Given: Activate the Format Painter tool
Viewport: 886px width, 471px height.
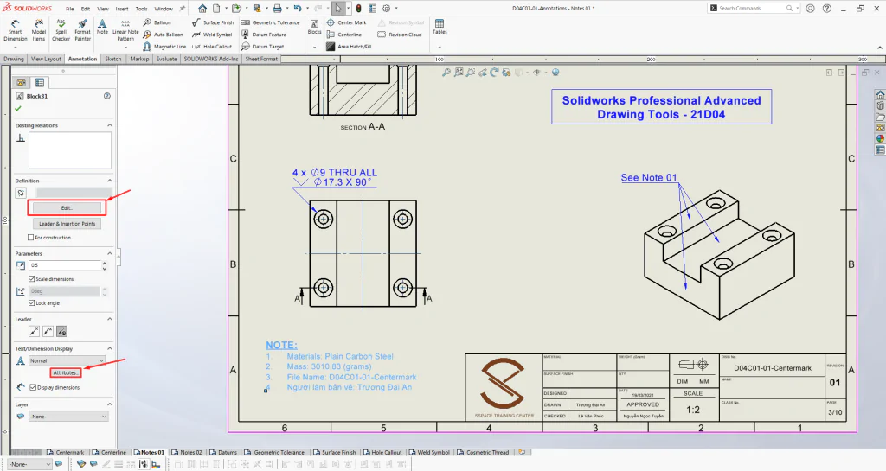Looking at the screenshot, I should point(82,30).
